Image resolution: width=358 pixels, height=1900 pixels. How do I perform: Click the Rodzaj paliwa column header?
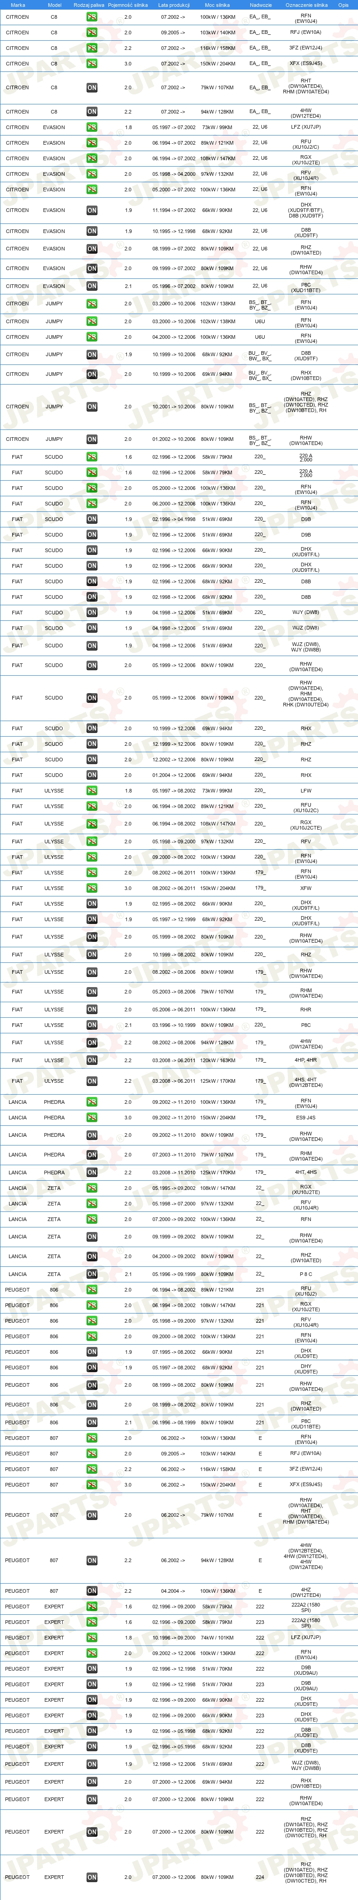[x=88, y=5]
